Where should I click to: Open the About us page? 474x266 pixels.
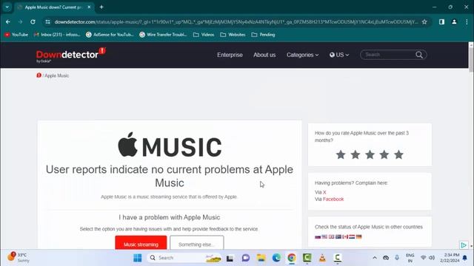(264, 55)
